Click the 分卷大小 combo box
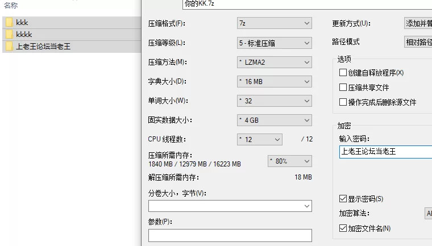 click(x=230, y=206)
